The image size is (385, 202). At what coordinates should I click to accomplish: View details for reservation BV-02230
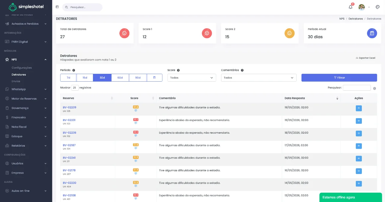[359, 184]
